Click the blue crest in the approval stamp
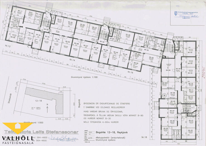The height and width of the screenshot is (146, 206). coord(176,14)
